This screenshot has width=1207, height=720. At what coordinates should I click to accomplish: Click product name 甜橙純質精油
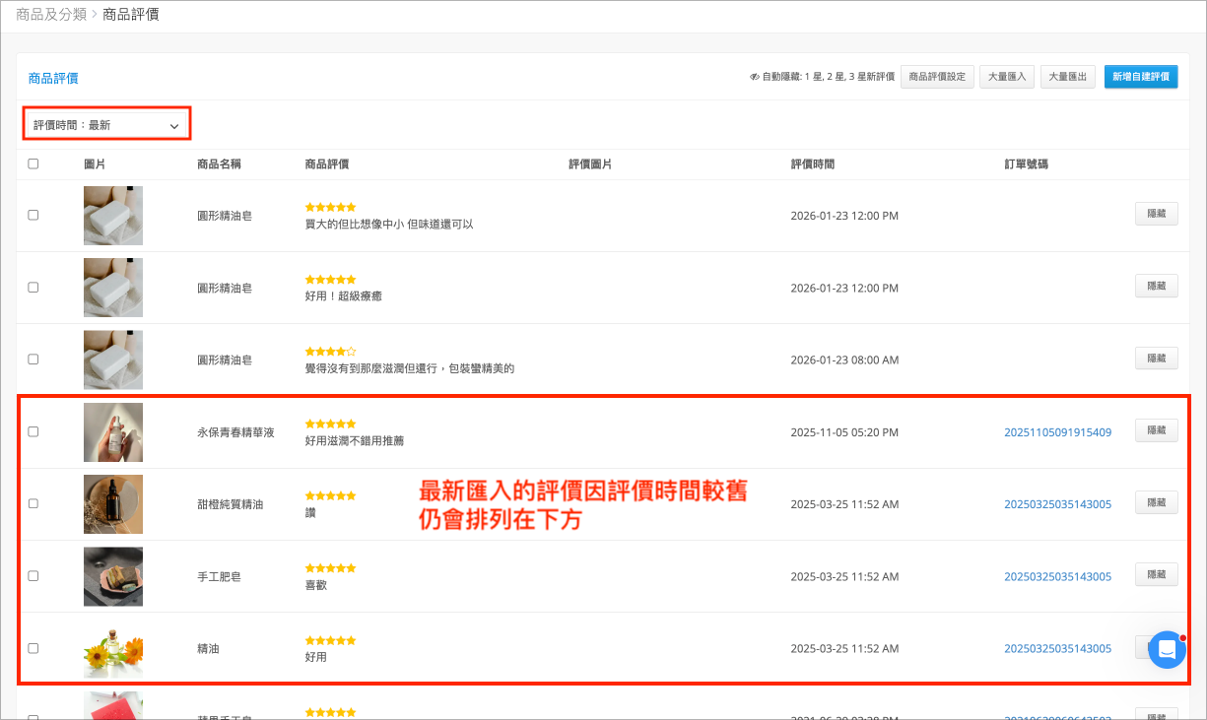[x=231, y=504]
